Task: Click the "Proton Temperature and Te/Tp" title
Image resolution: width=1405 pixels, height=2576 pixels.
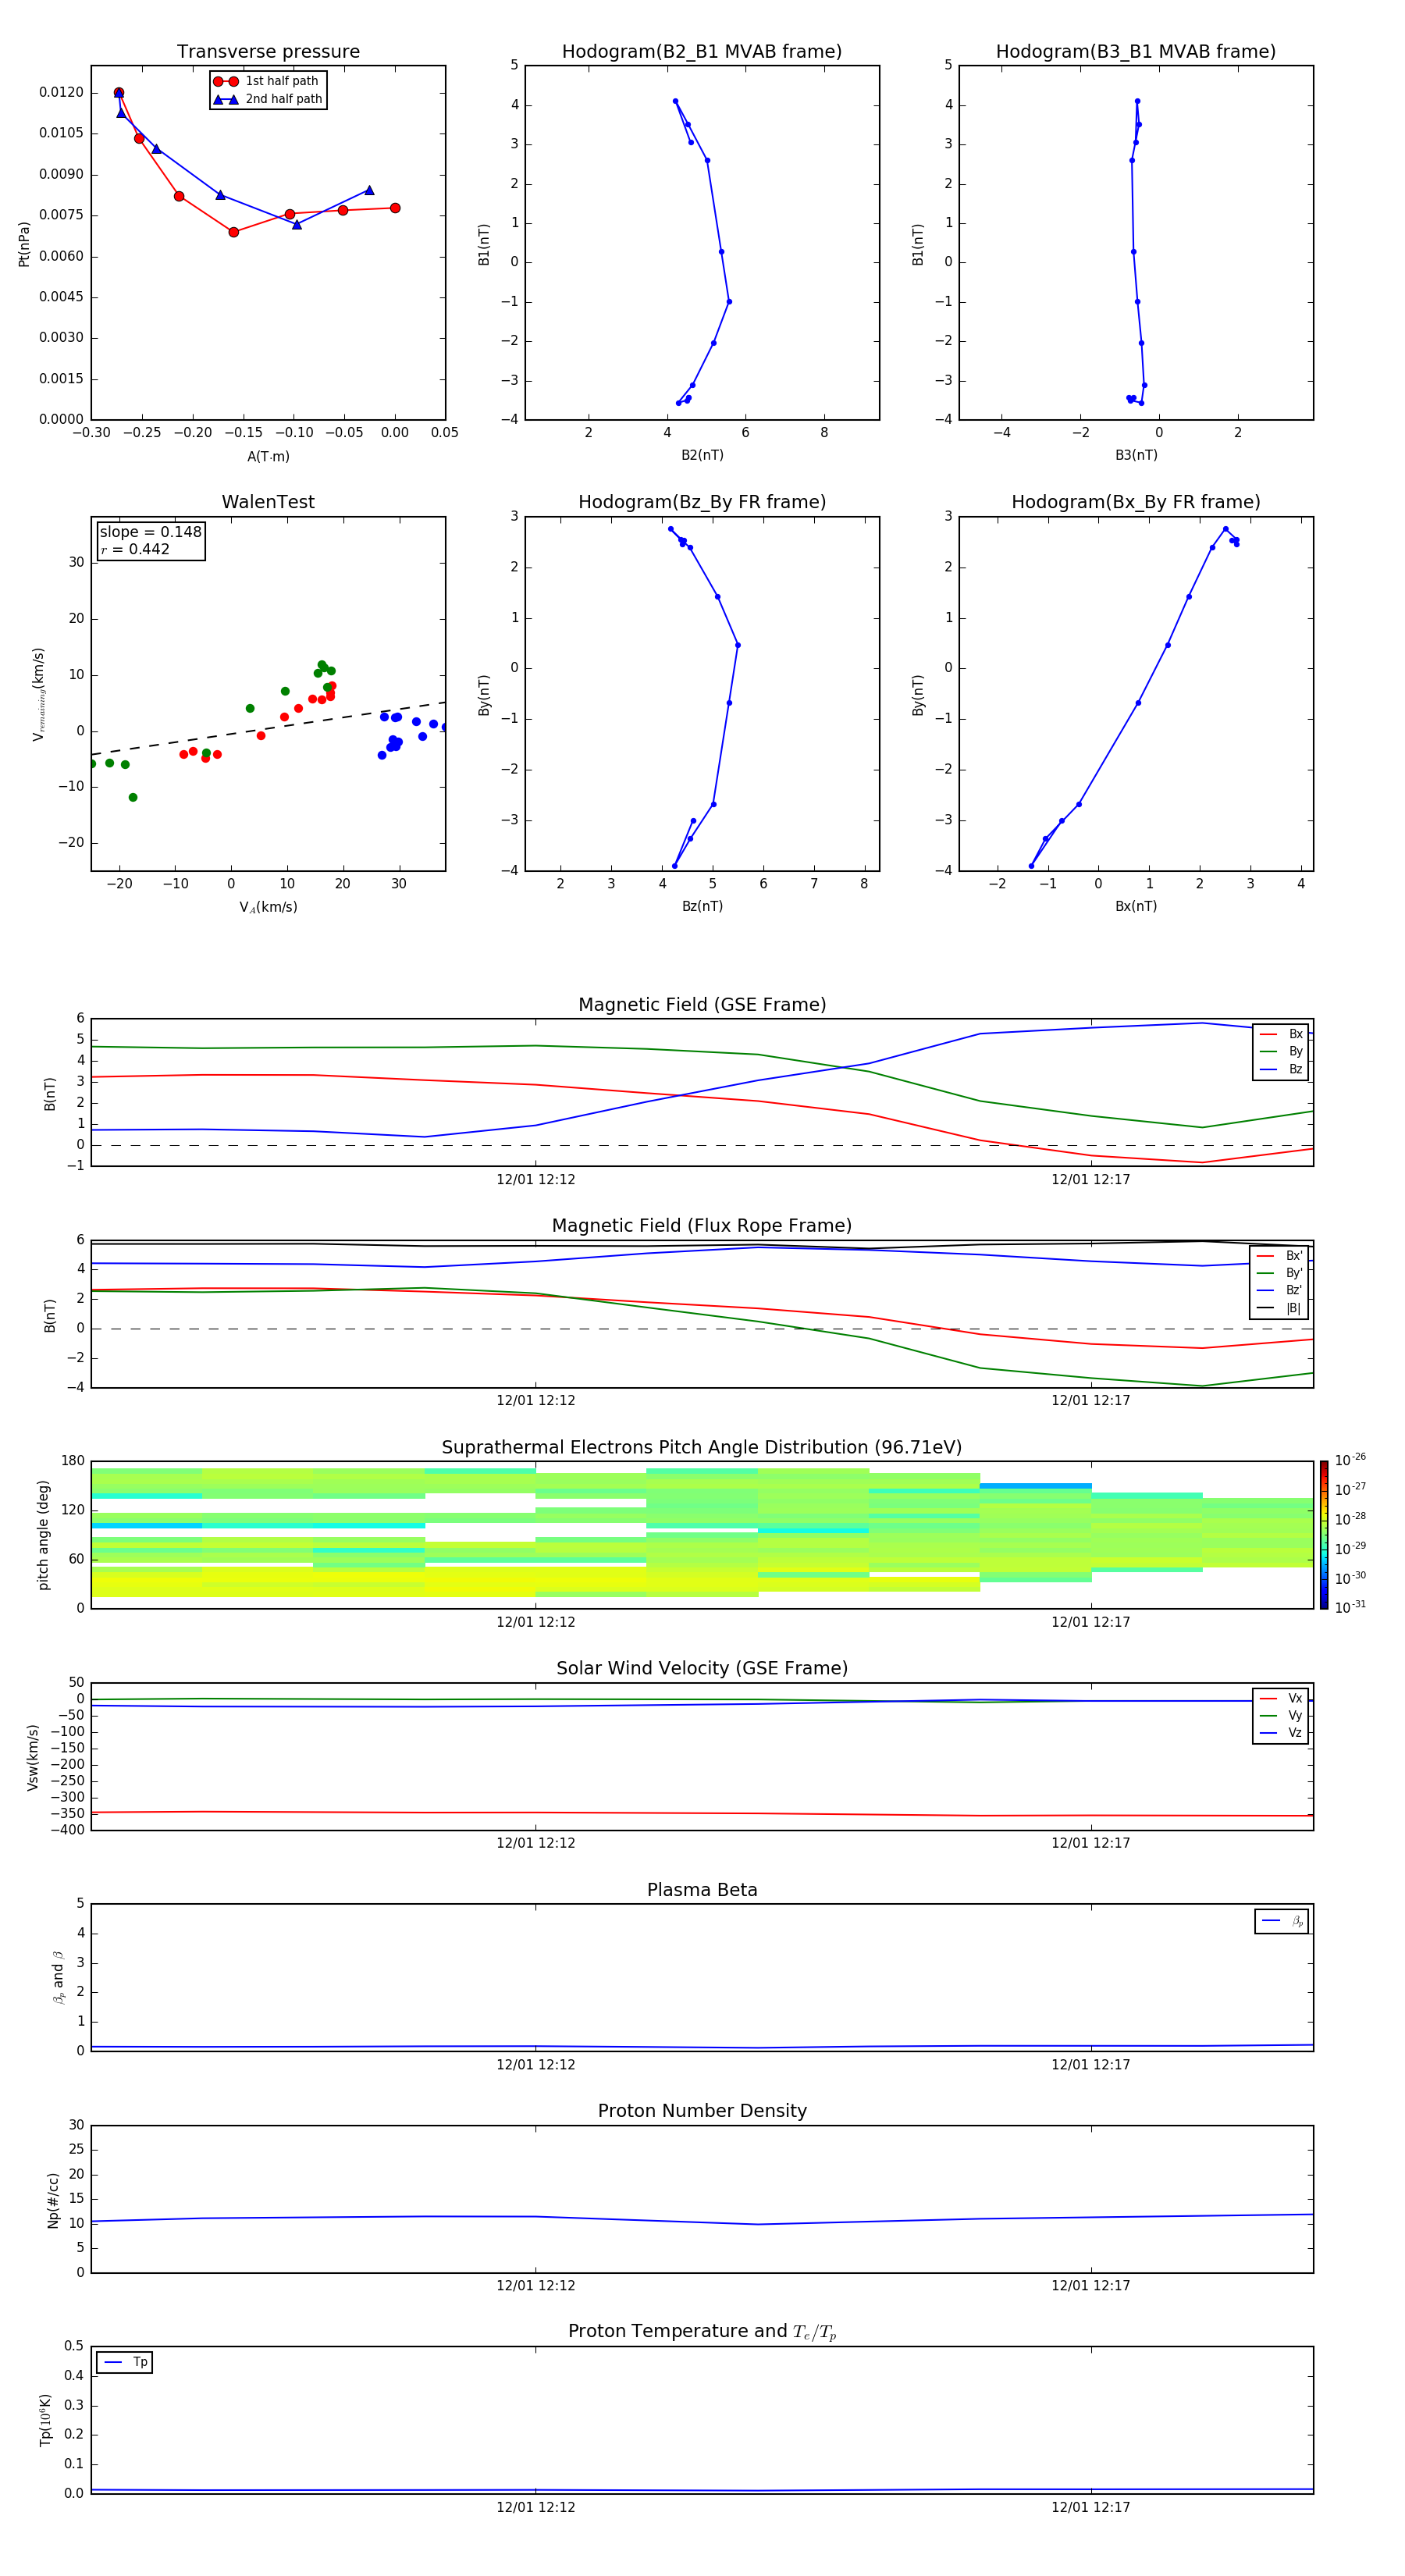Action: tap(702, 2332)
